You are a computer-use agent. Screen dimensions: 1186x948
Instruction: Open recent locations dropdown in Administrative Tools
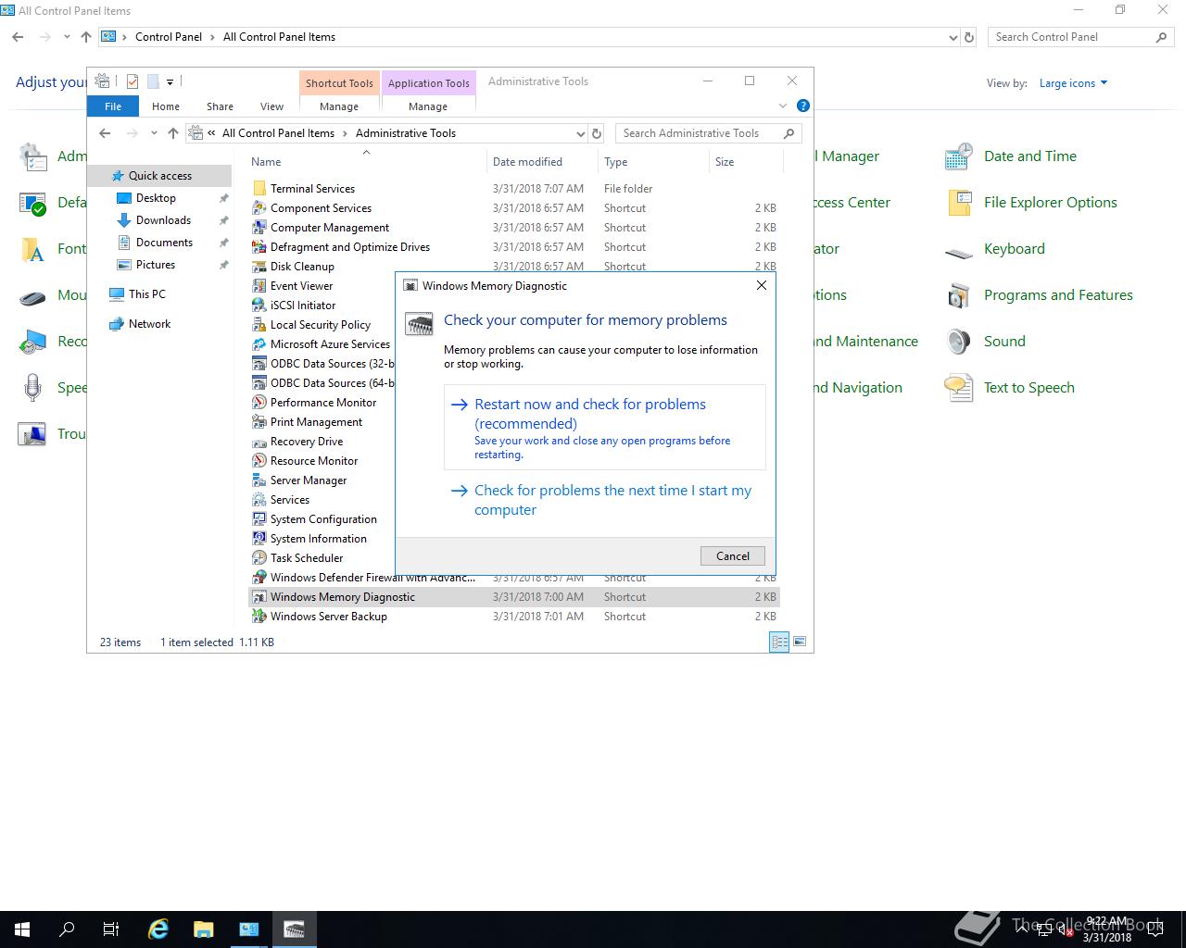(152, 133)
